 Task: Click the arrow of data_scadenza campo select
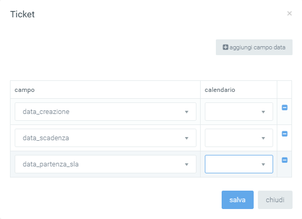pyautogui.click(x=186, y=138)
